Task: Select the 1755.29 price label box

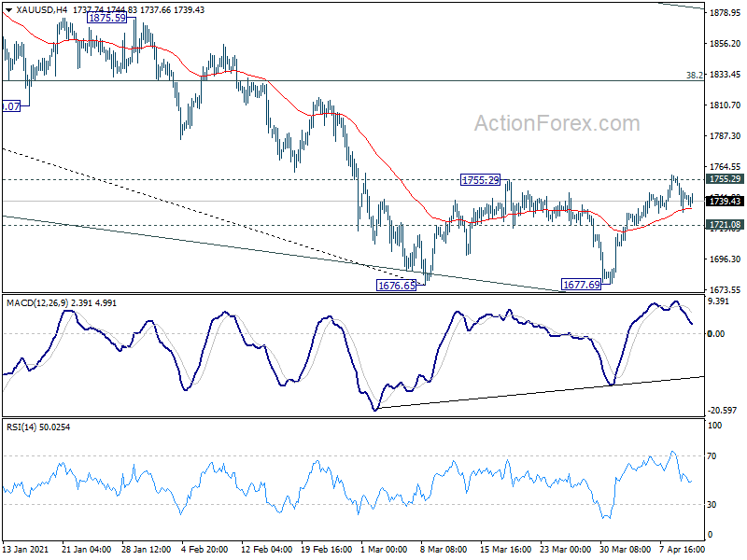Action: tap(481, 180)
